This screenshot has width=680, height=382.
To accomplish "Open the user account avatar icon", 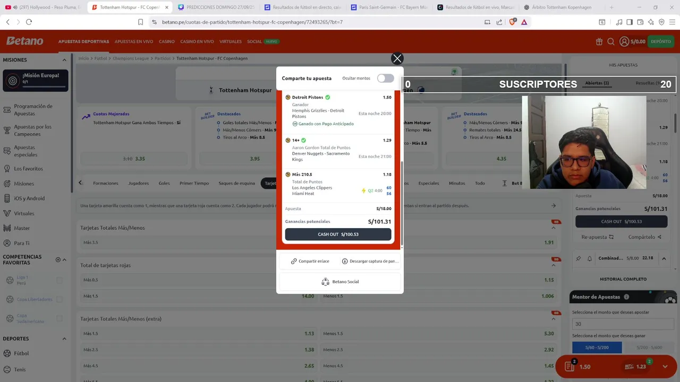I will [624, 41].
